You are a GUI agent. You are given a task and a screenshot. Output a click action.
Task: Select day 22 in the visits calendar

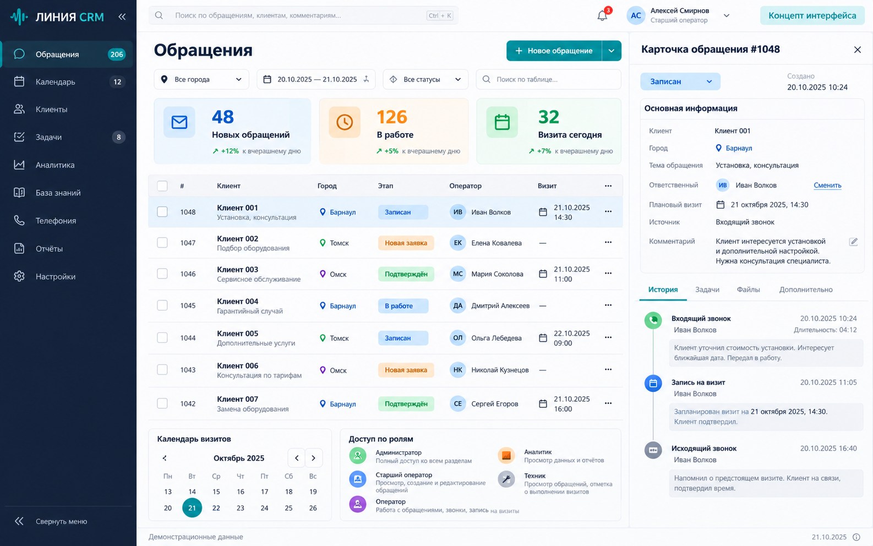pyautogui.click(x=216, y=508)
